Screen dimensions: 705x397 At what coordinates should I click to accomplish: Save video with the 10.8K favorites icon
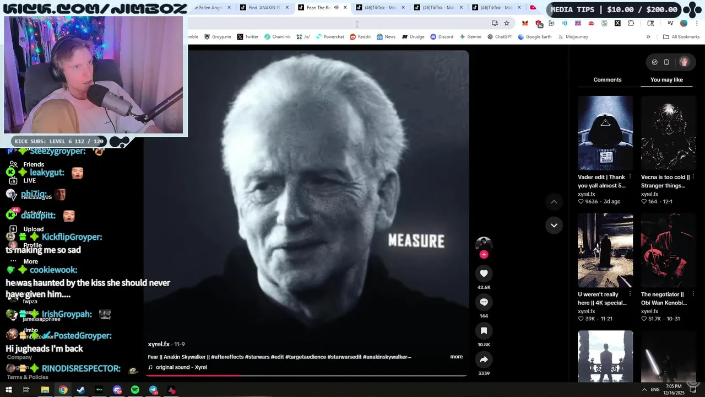[484, 331]
